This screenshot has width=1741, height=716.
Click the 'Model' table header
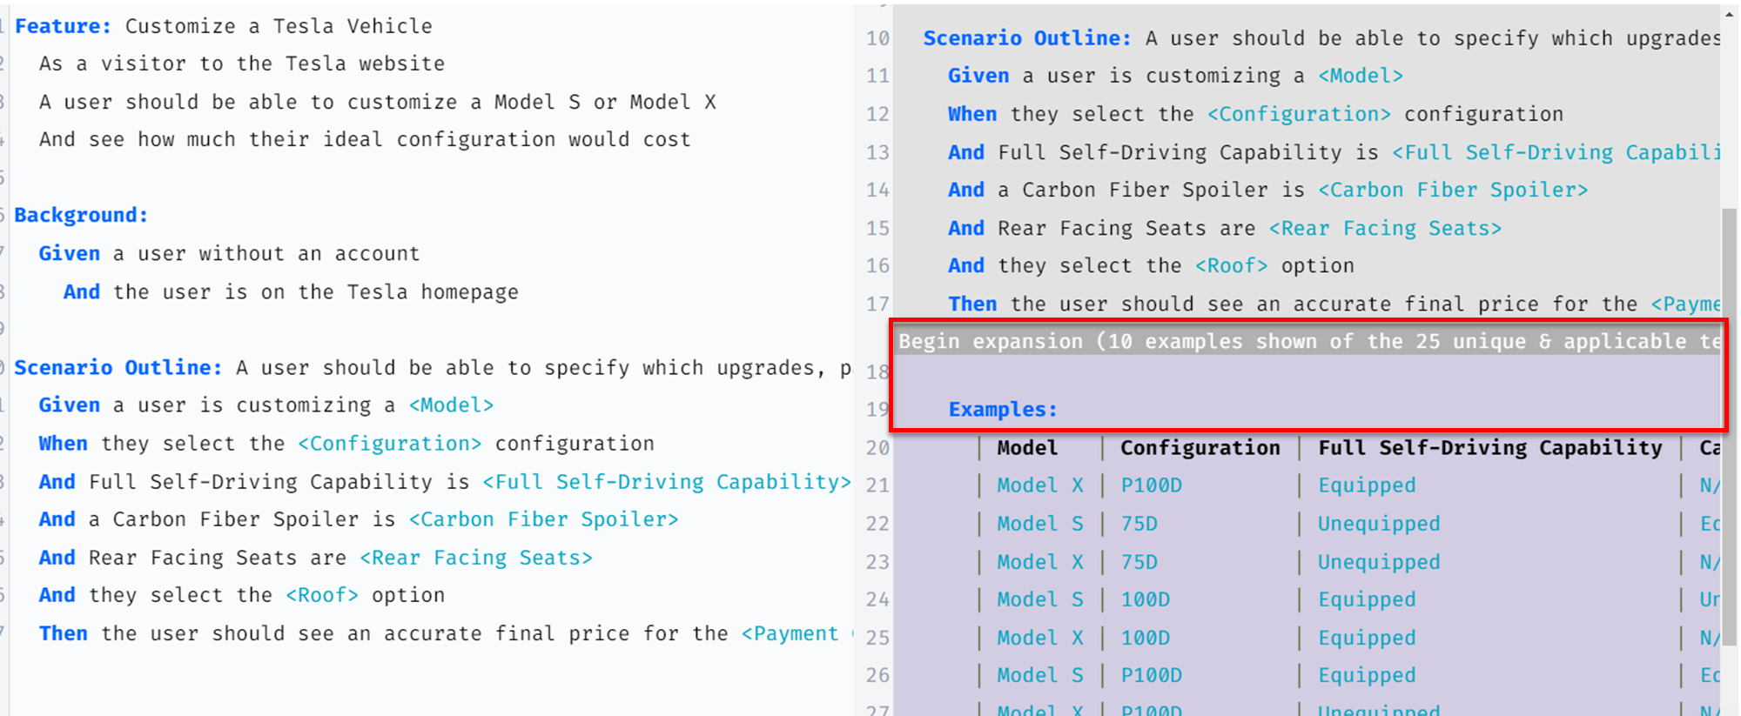1027,447
